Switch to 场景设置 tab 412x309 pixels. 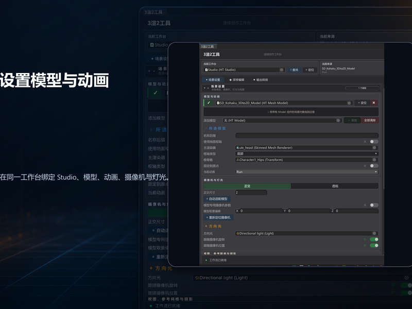[x=213, y=80]
